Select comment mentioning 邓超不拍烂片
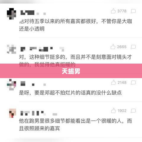Viewport: 142px width, 142px height. [70, 93]
